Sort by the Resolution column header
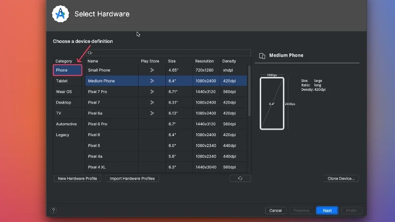This screenshot has width=395, height=222. pyautogui.click(x=204, y=61)
